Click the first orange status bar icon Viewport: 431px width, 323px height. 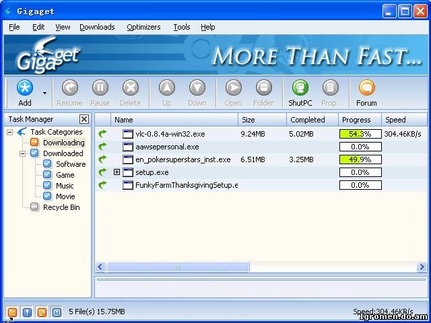[12, 312]
